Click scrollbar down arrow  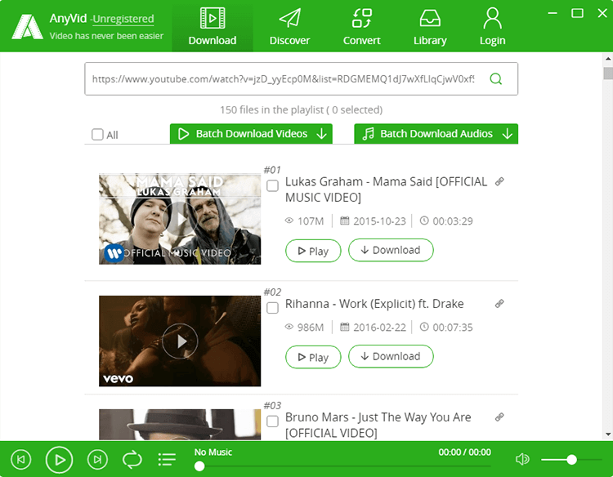(608, 435)
